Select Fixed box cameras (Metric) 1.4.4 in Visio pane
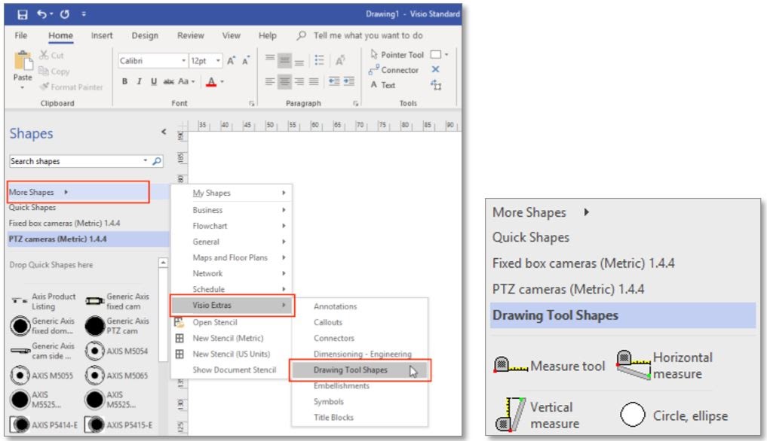 65,224
